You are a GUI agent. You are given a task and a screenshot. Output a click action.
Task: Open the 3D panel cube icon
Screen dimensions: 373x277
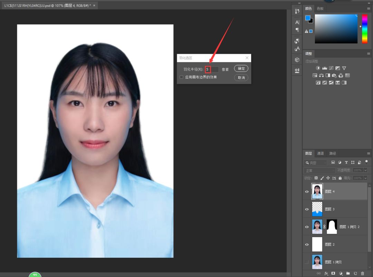297,60
